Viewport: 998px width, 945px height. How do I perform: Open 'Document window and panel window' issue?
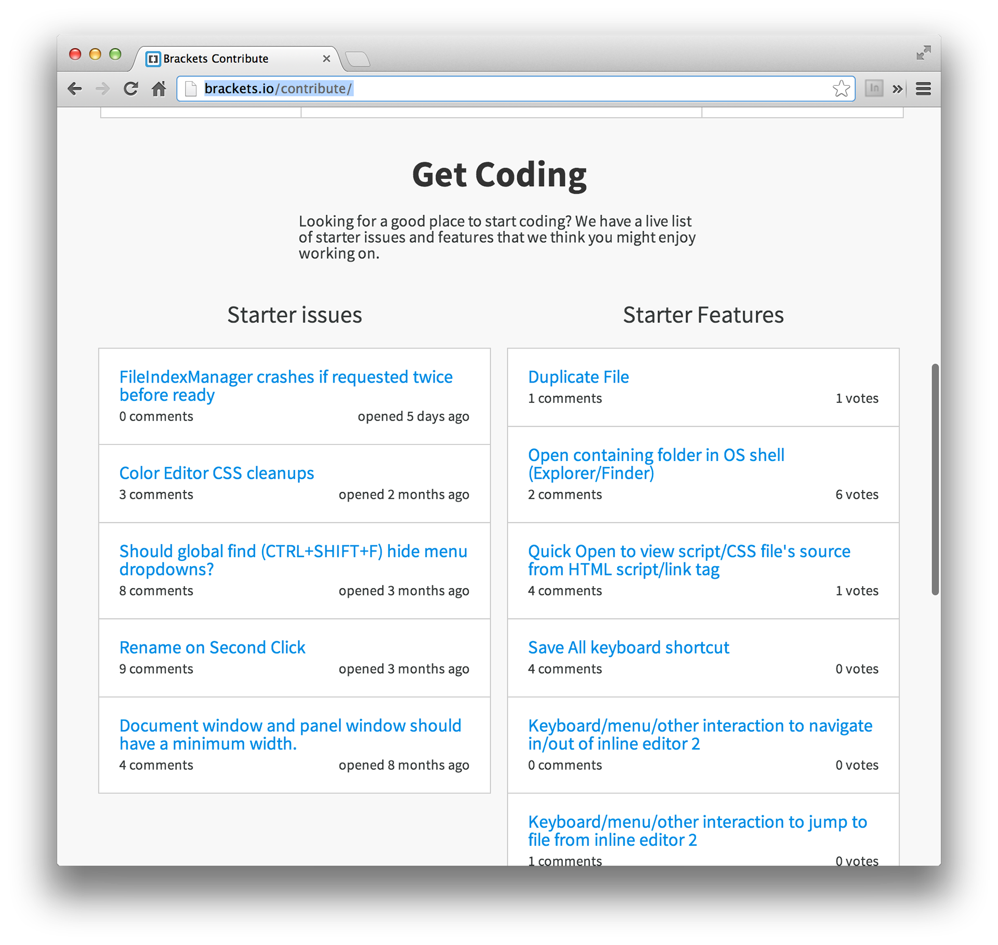point(290,734)
